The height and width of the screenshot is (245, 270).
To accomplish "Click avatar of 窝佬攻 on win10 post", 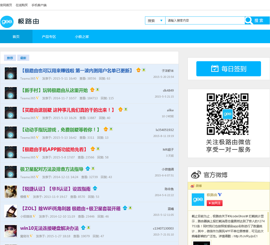I will tap(11, 231).
